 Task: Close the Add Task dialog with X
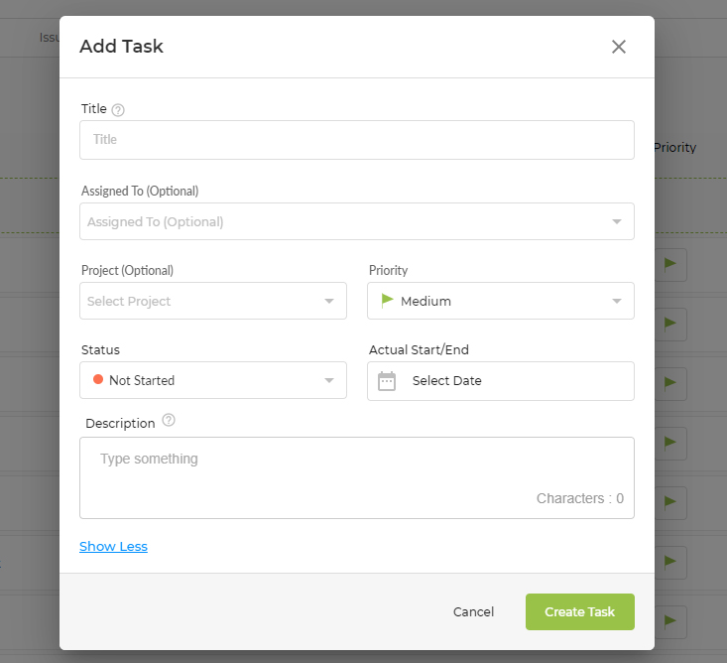point(619,47)
